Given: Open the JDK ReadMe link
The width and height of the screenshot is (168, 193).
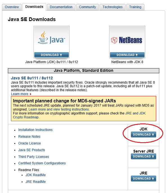Looking at the screenshot, I should click(35, 175).
